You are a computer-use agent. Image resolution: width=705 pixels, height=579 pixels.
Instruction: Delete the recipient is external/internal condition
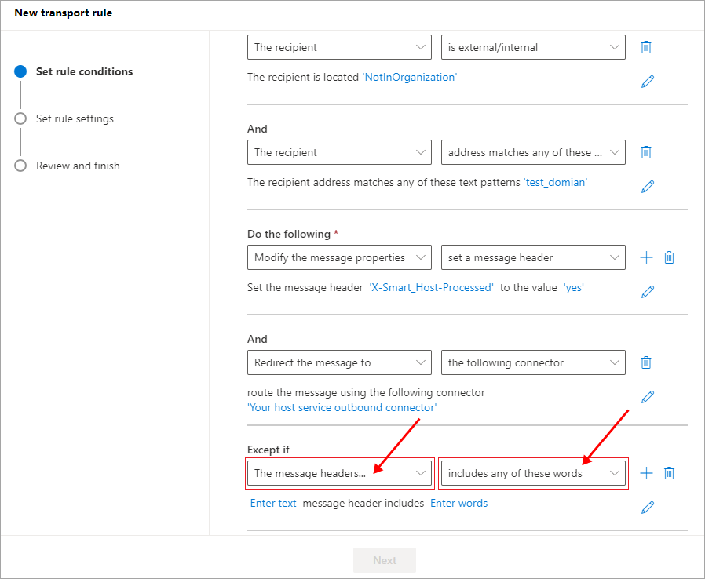point(646,47)
